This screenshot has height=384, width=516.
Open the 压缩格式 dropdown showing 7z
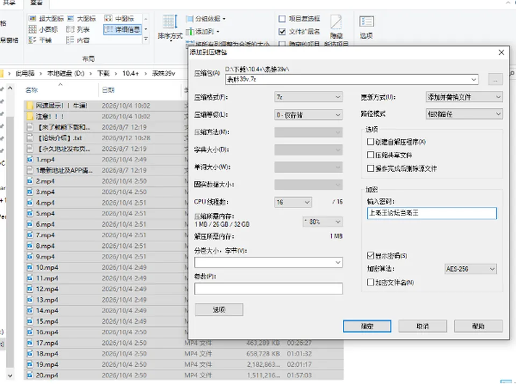pos(309,97)
